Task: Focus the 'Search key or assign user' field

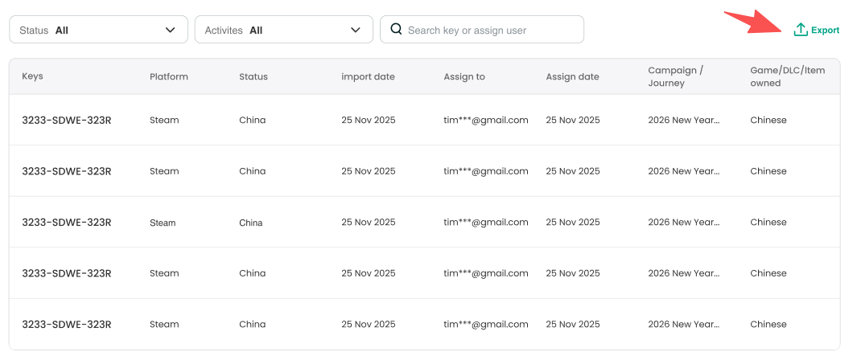Action: [491, 30]
